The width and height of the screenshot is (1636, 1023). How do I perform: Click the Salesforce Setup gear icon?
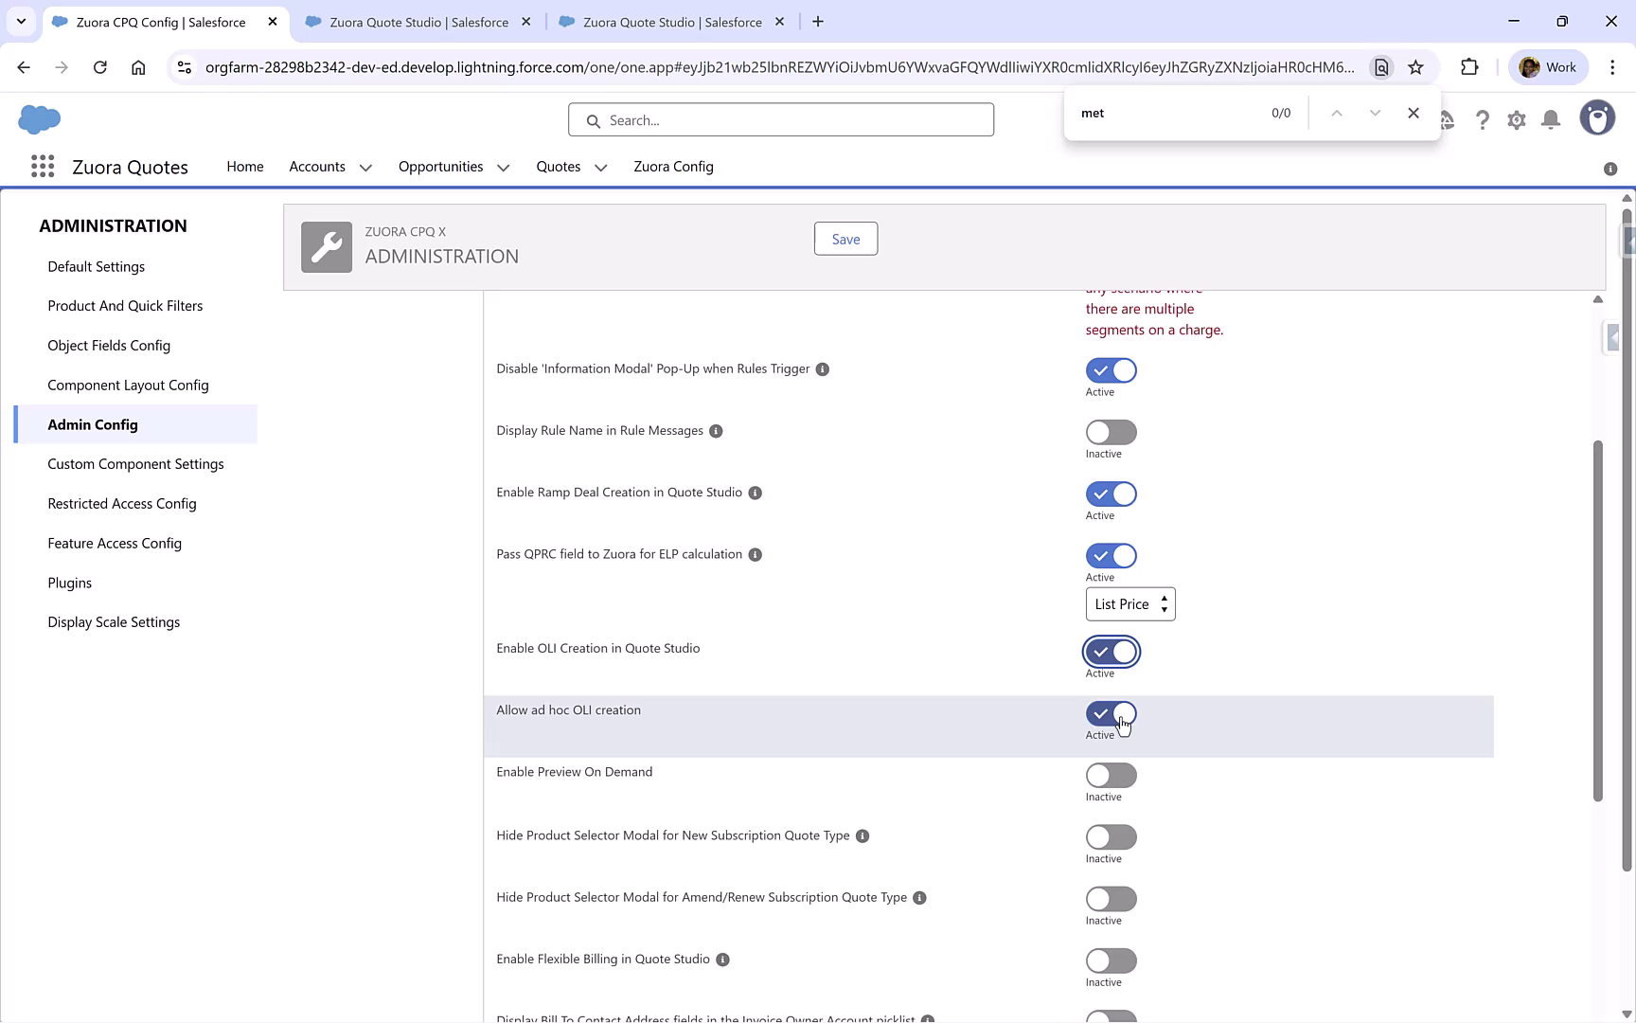click(1517, 119)
